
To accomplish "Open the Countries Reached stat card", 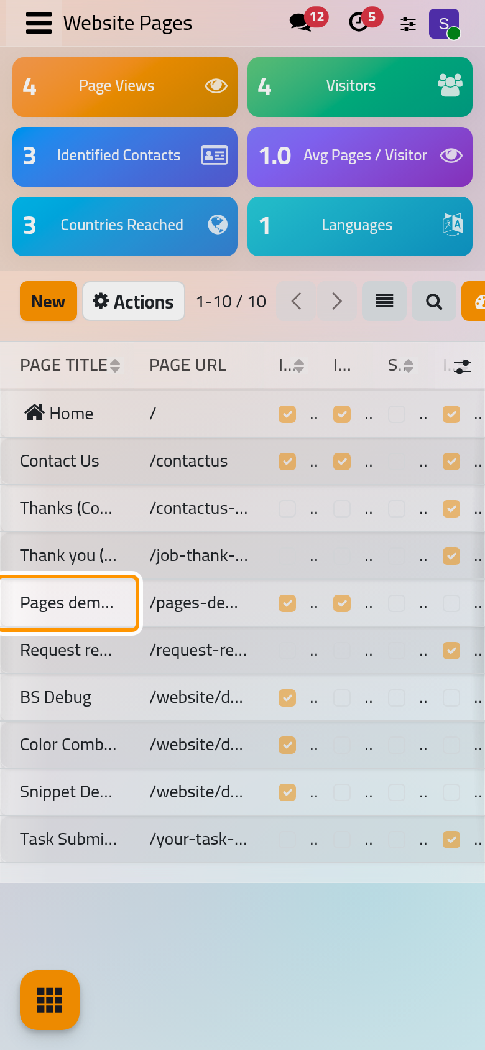I will pos(125,226).
